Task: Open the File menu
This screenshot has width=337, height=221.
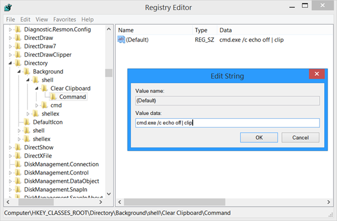Action: click(11, 20)
